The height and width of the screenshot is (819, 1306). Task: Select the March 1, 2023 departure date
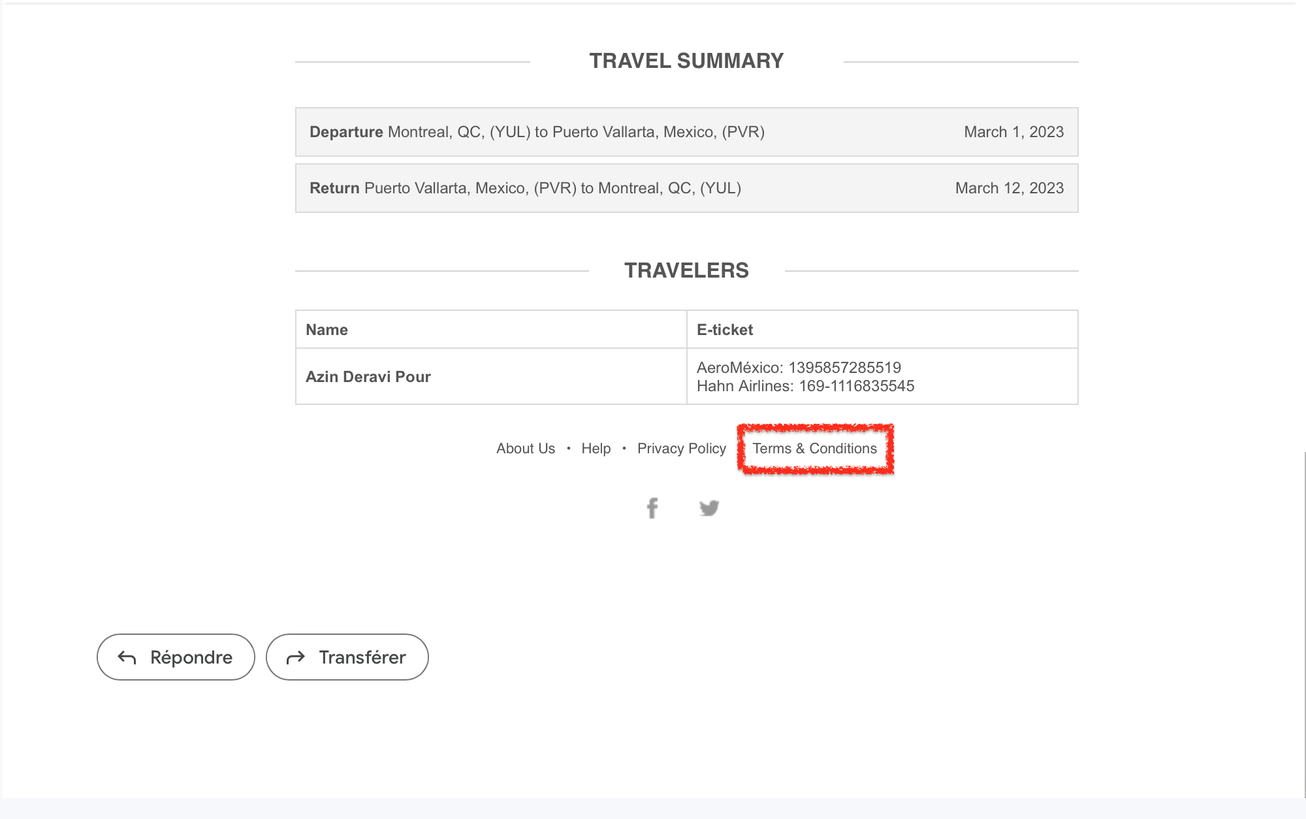pos(1013,132)
